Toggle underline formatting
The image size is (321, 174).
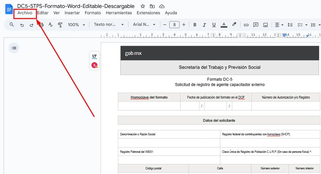pos(214,25)
